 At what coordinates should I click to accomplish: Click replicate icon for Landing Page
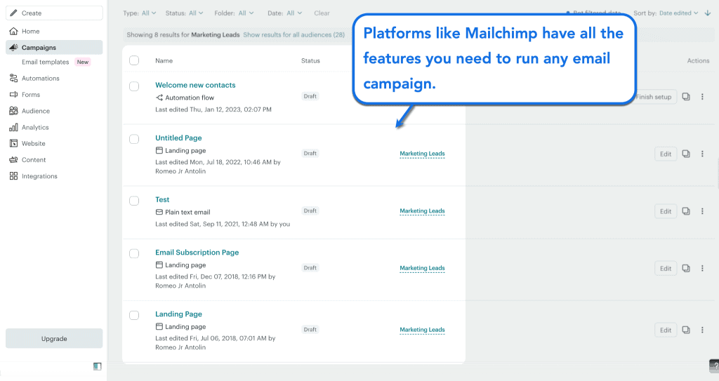686,330
